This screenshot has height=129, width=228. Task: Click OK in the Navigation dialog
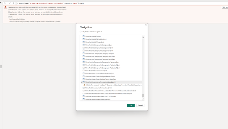pyautogui.click(x=131, y=105)
